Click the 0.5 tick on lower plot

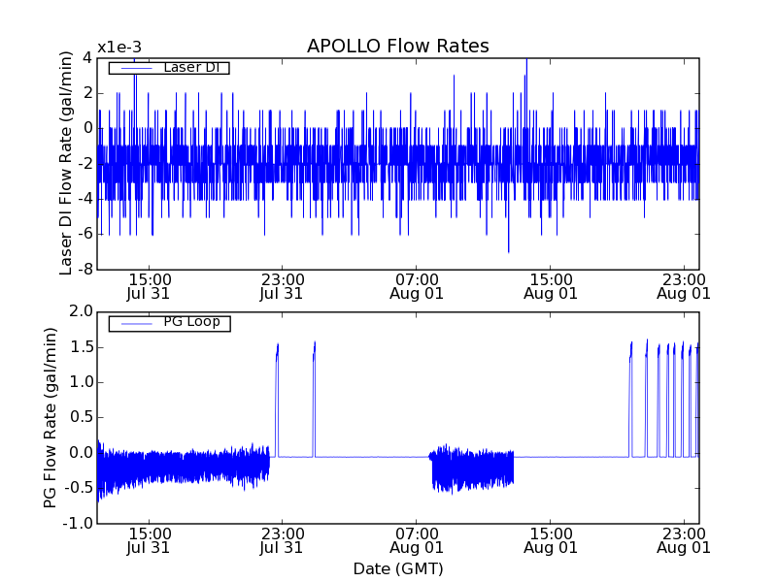click(x=82, y=417)
